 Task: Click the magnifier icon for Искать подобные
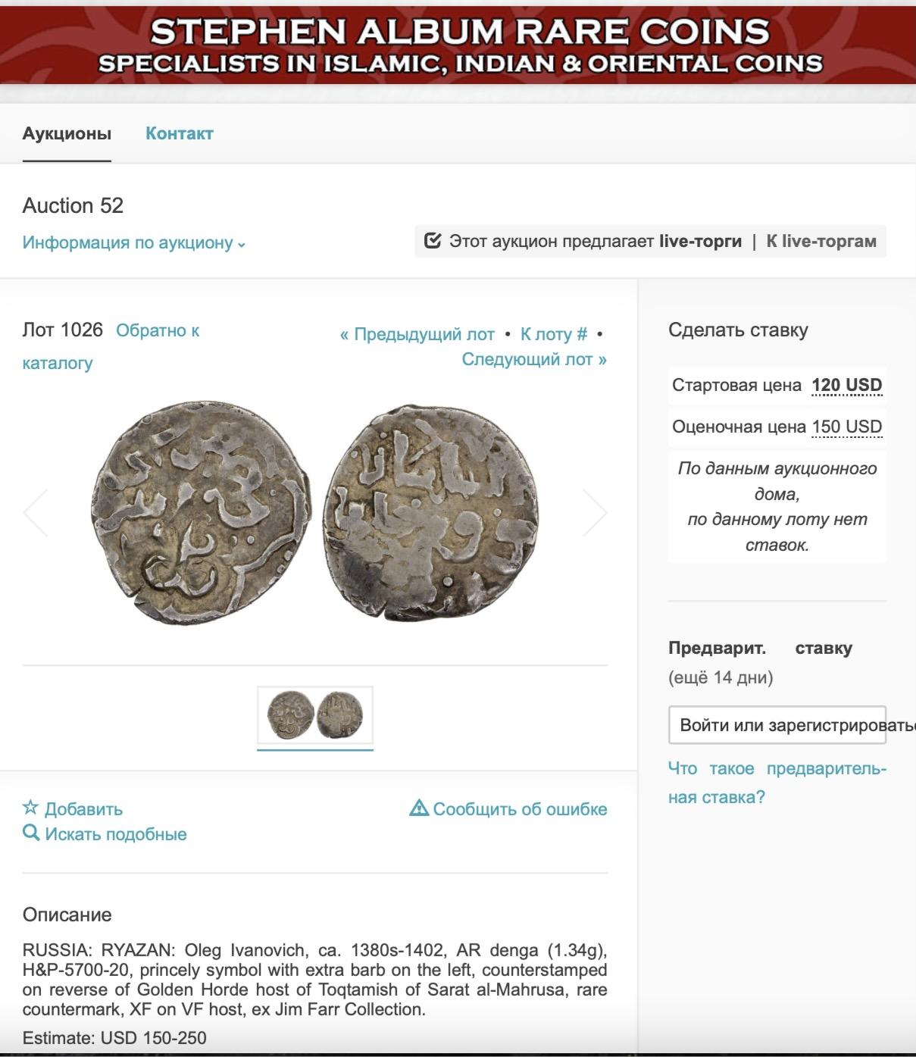tap(31, 833)
